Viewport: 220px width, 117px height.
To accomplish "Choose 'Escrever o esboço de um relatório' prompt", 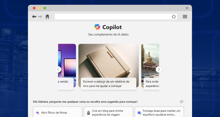I will pos(108,84).
